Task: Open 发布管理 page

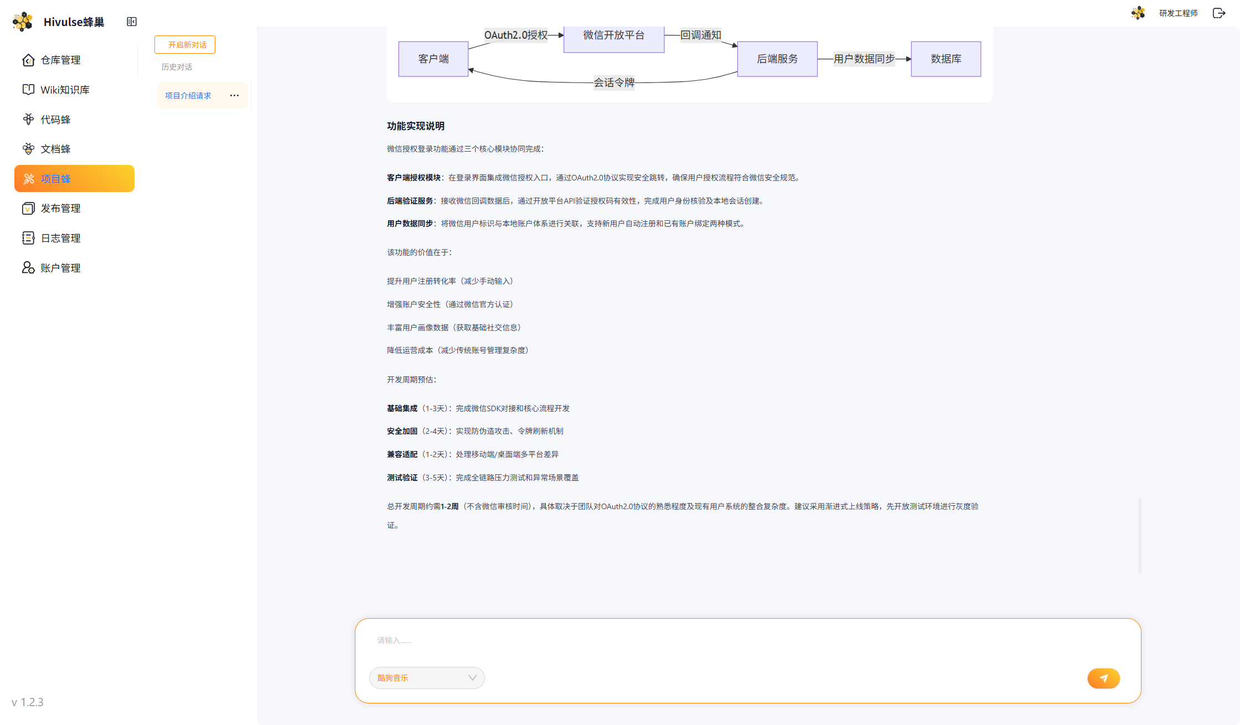Action: (x=74, y=208)
